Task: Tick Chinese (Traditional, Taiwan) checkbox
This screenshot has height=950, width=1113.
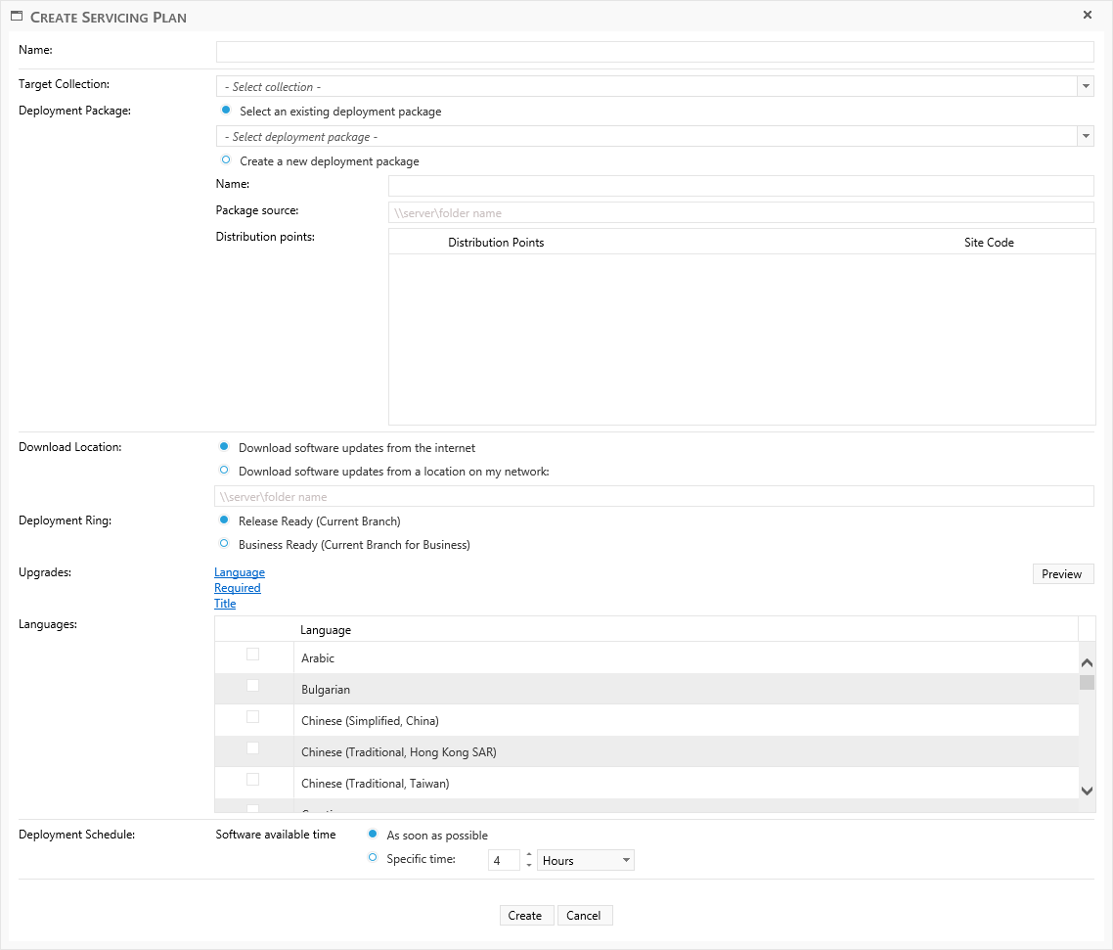Action: (253, 780)
